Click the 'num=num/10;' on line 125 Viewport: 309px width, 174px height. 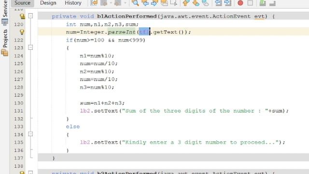point(98,63)
